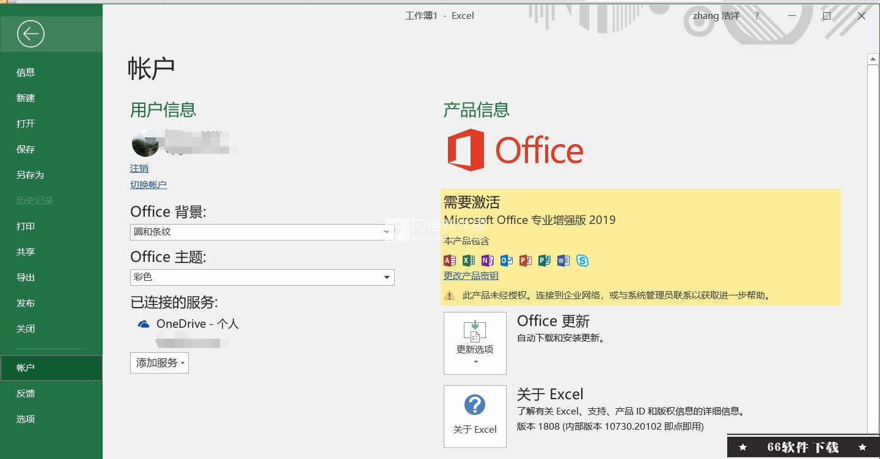Click the Word app icon
Viewport: 880px width, 459px height.
tap(563, 261)
